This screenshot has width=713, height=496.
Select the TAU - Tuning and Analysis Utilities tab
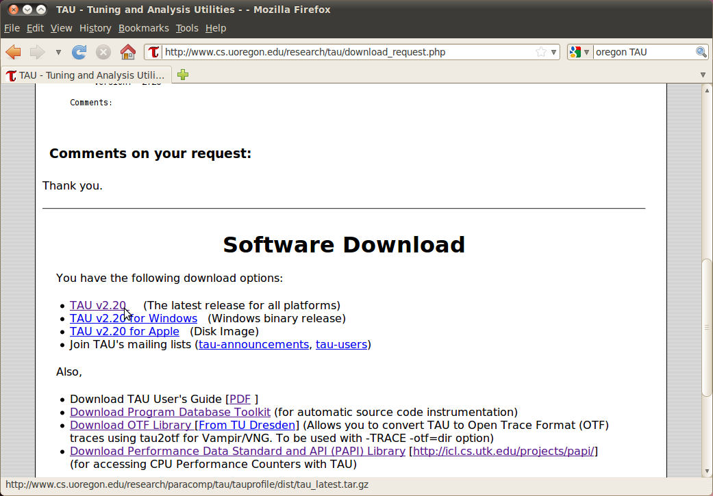(x=86, y=75)
